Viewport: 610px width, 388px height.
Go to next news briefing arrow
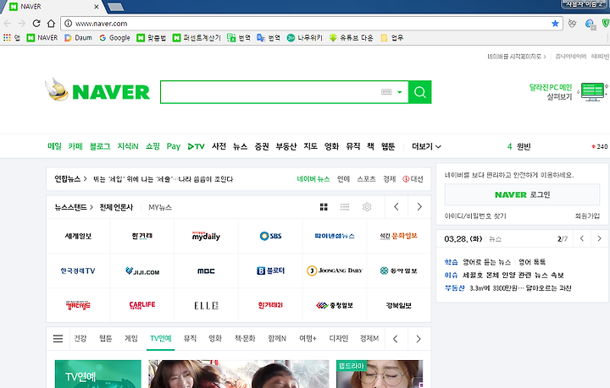[600, 238]
